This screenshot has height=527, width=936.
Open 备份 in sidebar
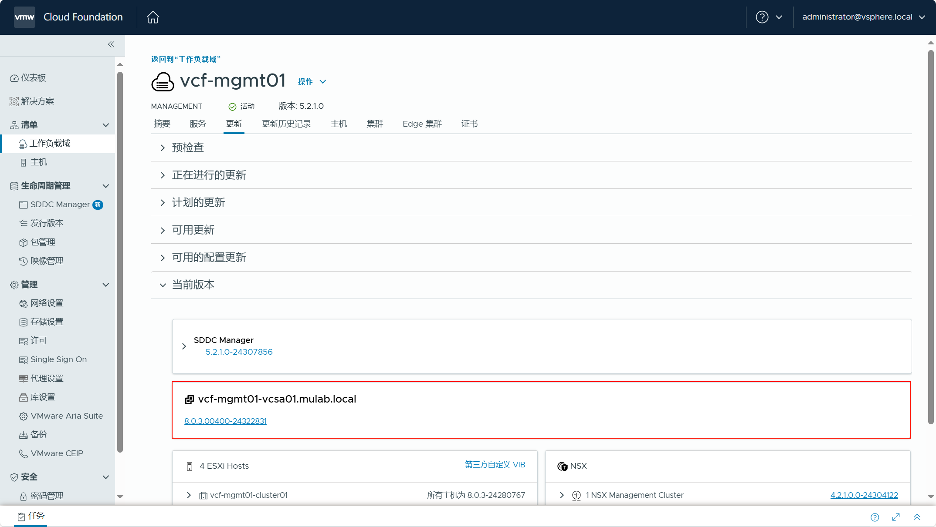click(33, 435)
